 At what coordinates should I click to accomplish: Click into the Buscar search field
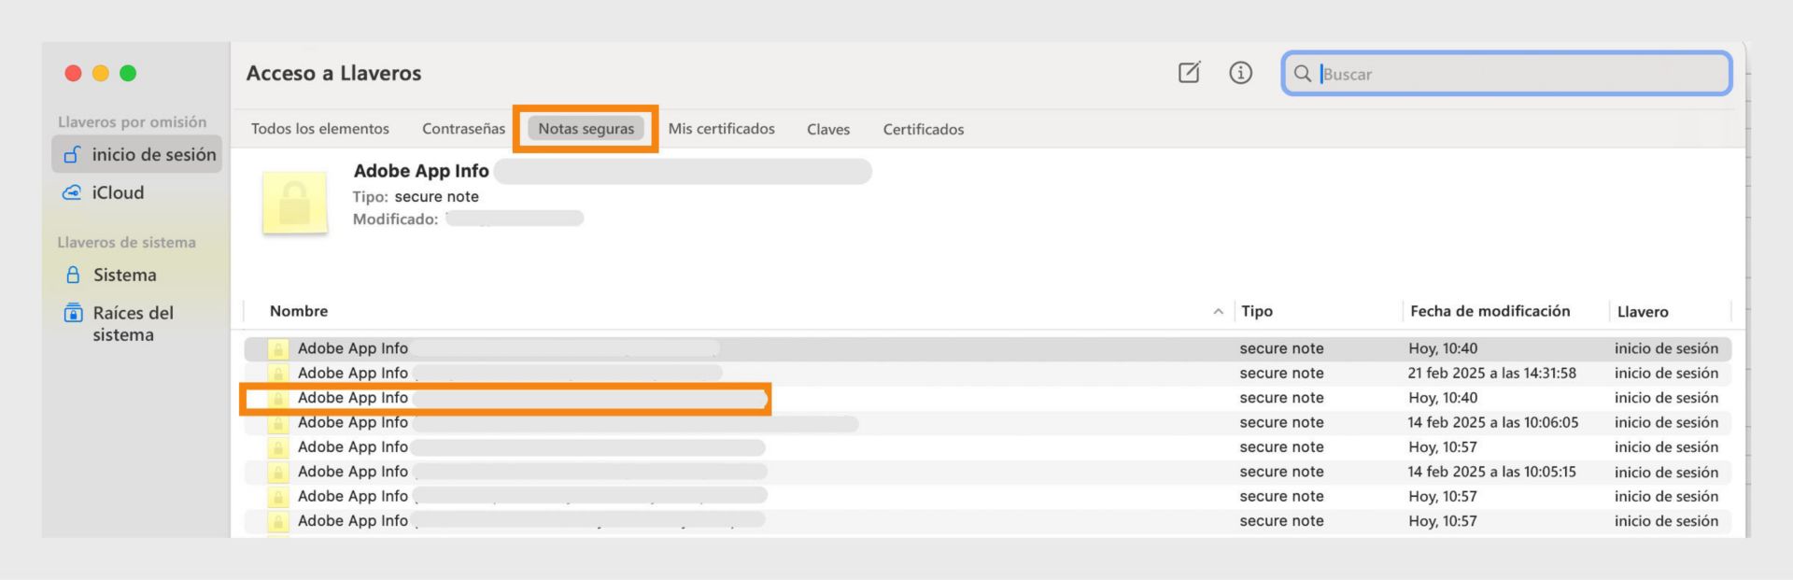coord(1507,74)
